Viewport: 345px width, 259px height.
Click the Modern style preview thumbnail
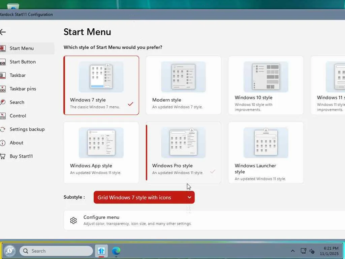tap(184, 77)
